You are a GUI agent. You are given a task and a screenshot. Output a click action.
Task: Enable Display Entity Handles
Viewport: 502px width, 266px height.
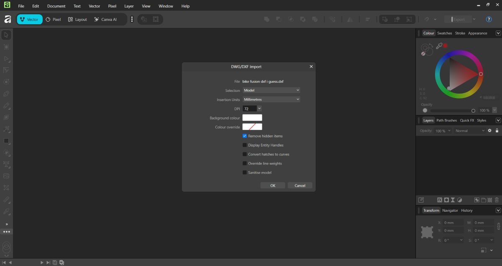point(244,145)
